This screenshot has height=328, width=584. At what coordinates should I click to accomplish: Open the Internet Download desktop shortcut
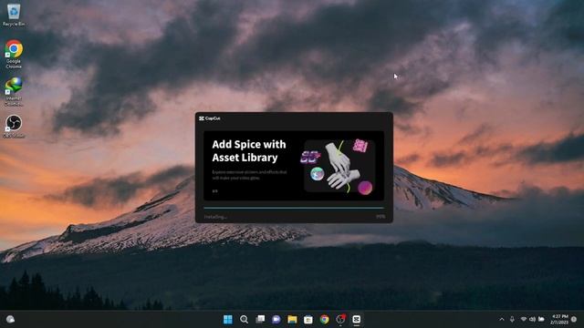click(14, 91)
